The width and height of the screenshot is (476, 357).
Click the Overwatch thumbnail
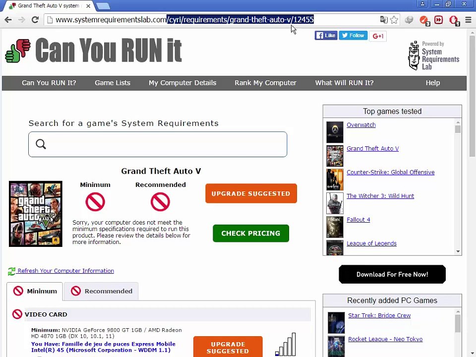pos(335,132)
